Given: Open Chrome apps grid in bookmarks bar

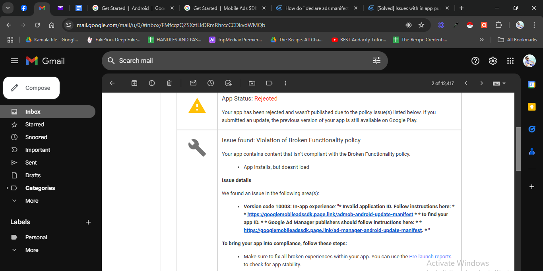Looking at the screenshot, I should (10, 39).
